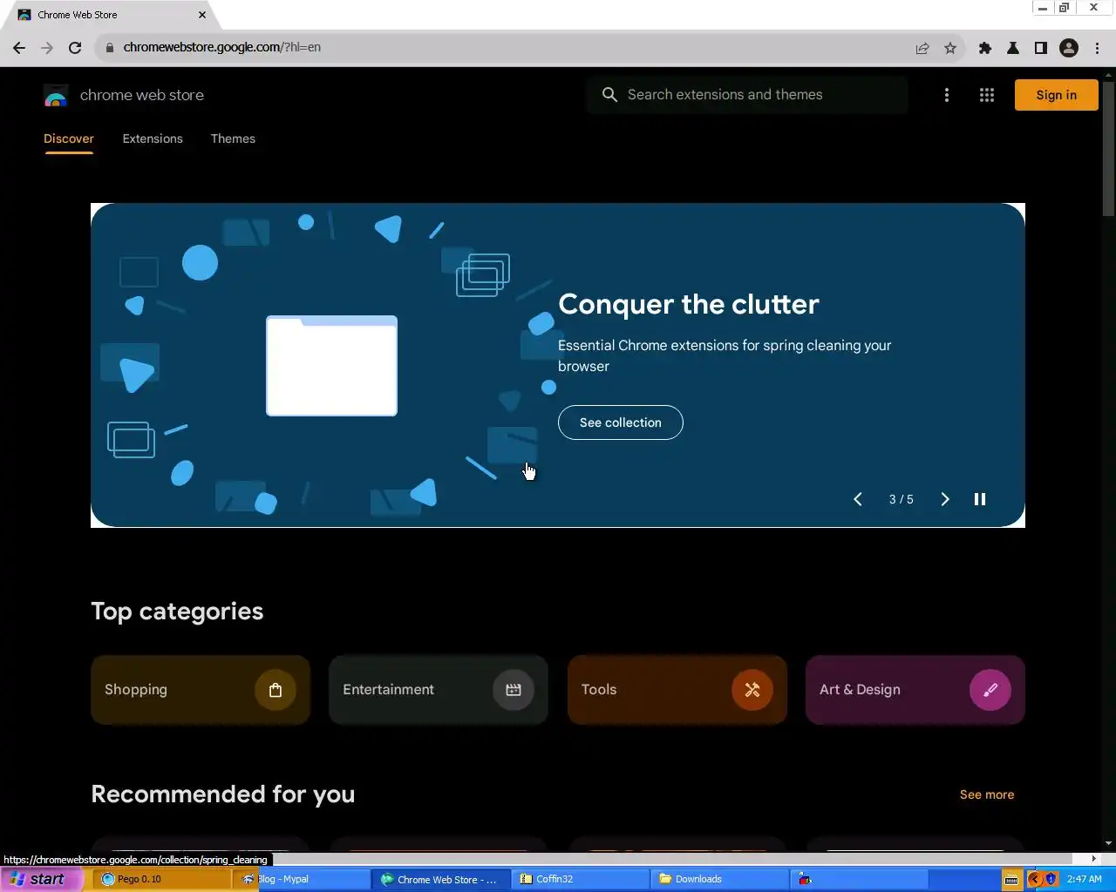
Task: Click the Conquer the clutter heading
Action: (x=689, y=304)
